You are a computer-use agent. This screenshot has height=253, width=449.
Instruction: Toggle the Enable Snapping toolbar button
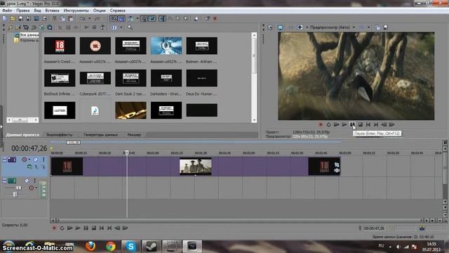[x=114, y=19]
